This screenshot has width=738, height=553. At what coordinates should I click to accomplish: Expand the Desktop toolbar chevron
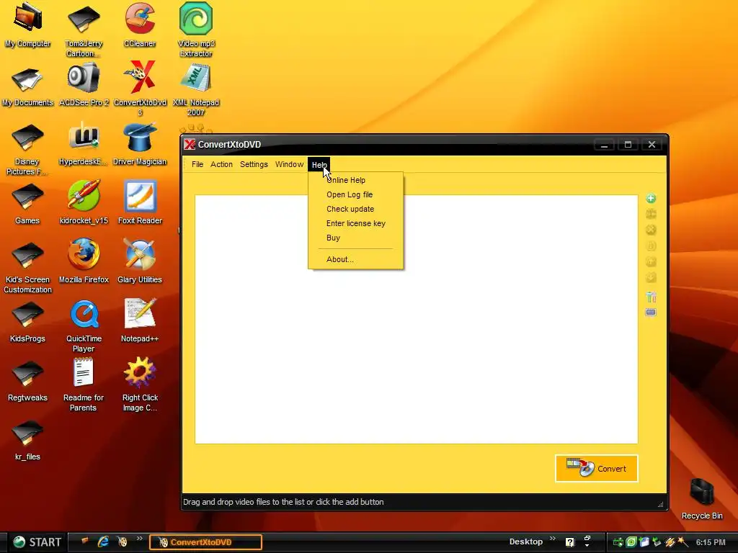point(553,539)
